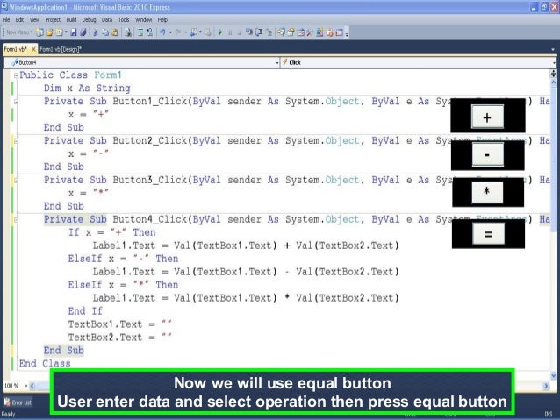Open Properties Window from toolbar icon
Image resolution: width=560 pixels, height=420 pixels.
coord(291,32)
